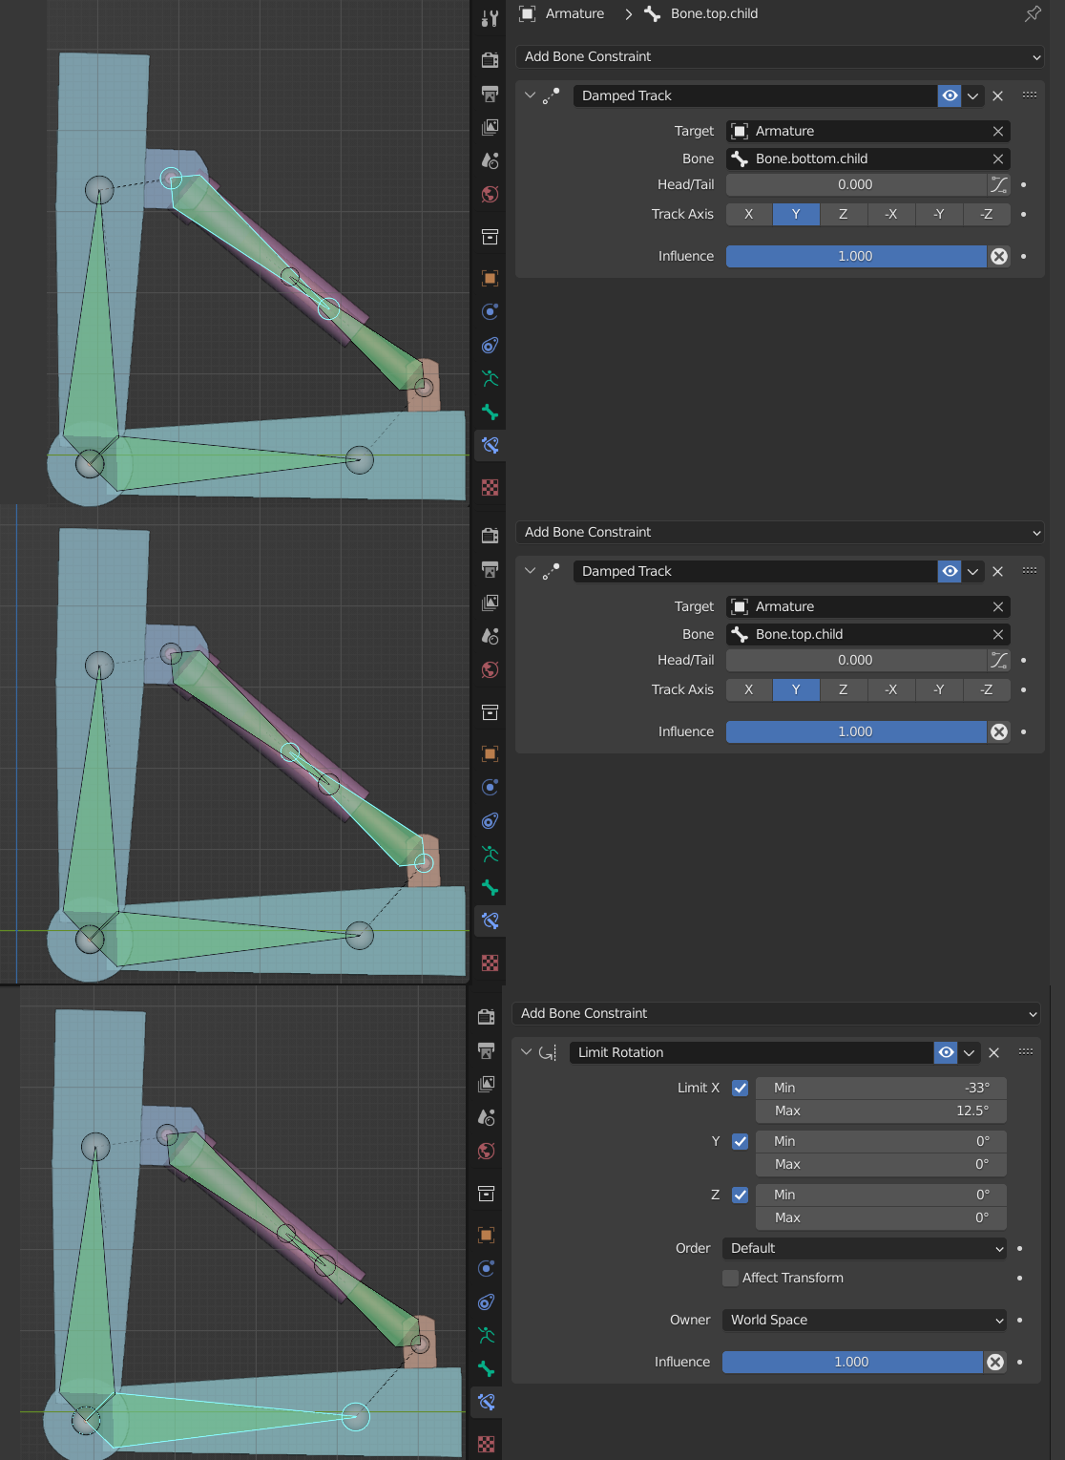This screenshot has height=1460, width=1065.
Task: Toggle eye visibility of Bone.bottom.child Damped Track
Action: (x=950, y=95)
